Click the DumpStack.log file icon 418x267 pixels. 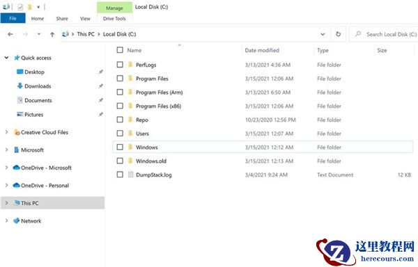130,175
